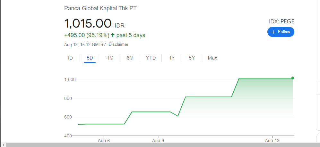Click the Aug 6 date label on axis
The image size is (320, 147).
104,141
